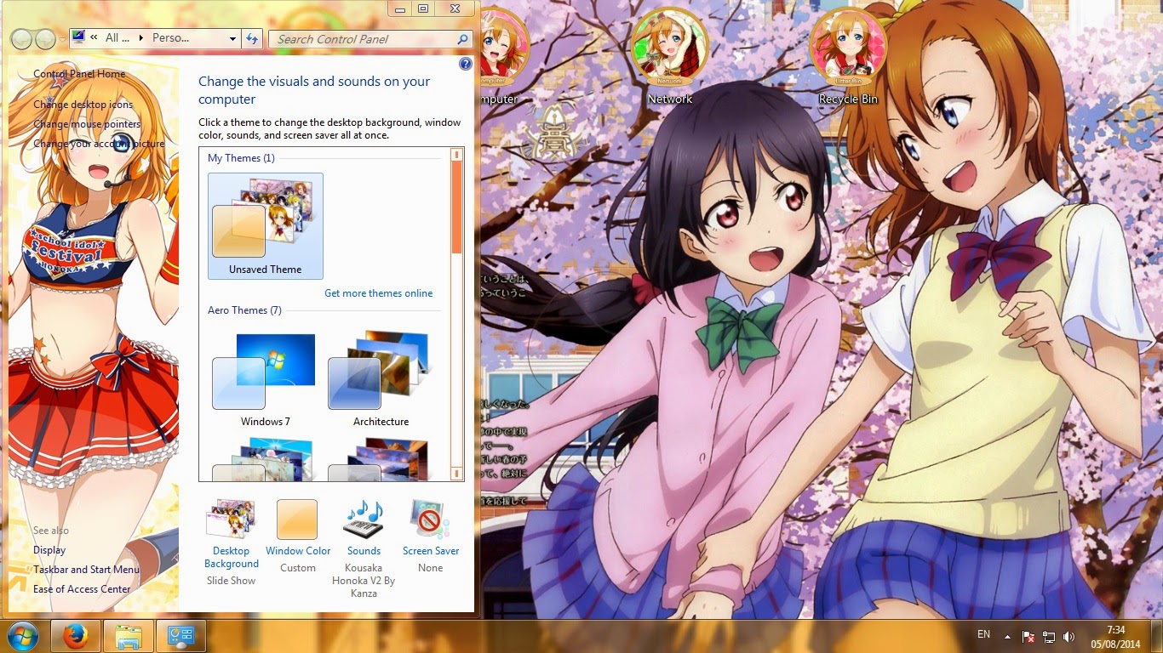Screen dimensions: 1163x653
Task: Click the orange themes list scrollbar thumb
Action: (457, 207)
